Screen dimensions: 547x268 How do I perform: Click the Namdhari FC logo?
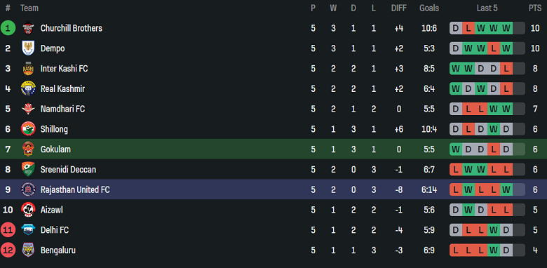coord(28,109)
